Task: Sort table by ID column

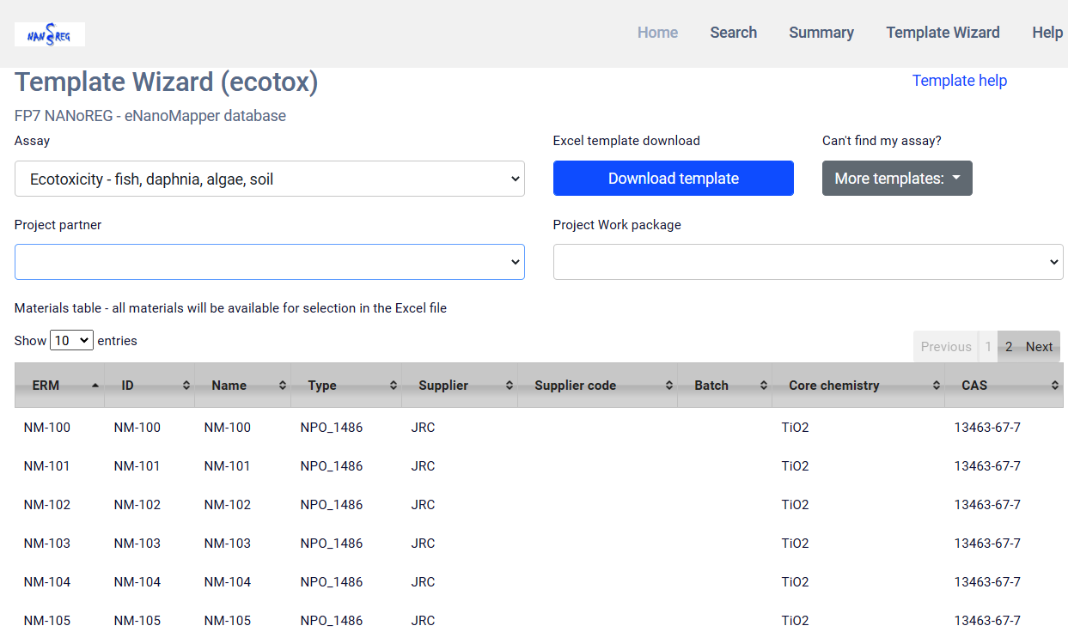Action: (x=150, y=386)
